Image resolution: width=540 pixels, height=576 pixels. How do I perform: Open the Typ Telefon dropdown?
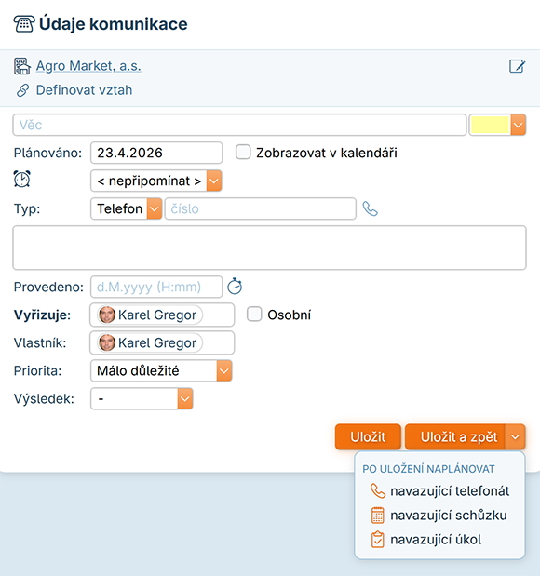click(126, 208)
